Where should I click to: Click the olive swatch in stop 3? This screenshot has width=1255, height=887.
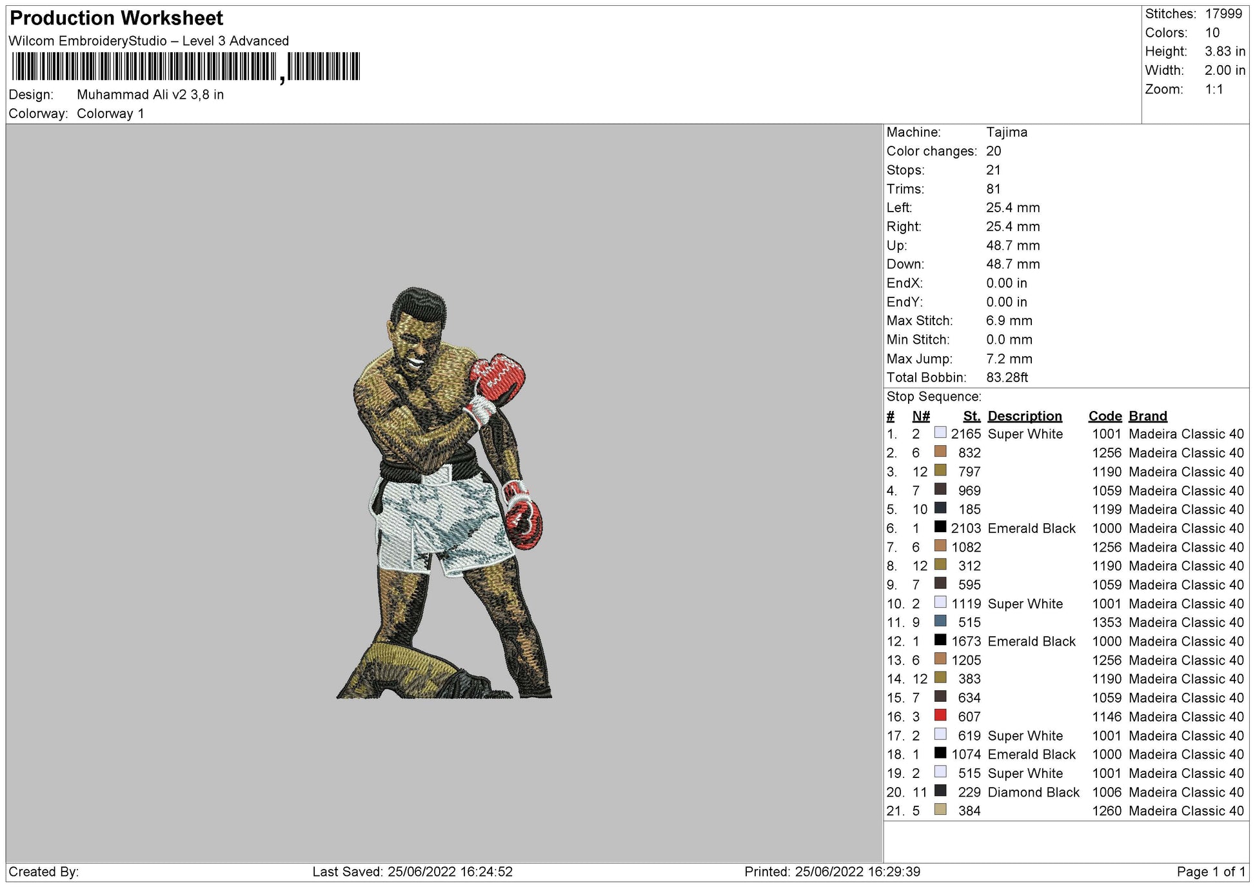tap(940, 470)
